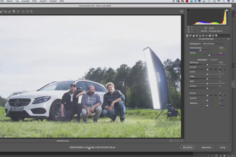
Task: Open Notification Center in menu bar
Action: 233,1
